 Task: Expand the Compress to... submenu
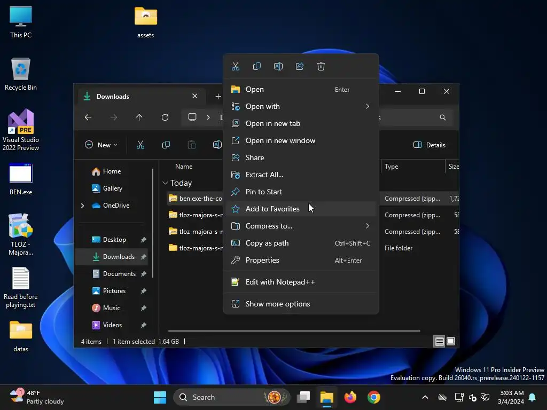click(301, 226)
